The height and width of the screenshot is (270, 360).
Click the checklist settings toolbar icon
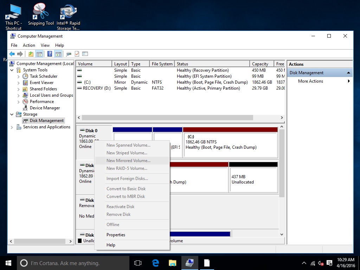(85, 54)
